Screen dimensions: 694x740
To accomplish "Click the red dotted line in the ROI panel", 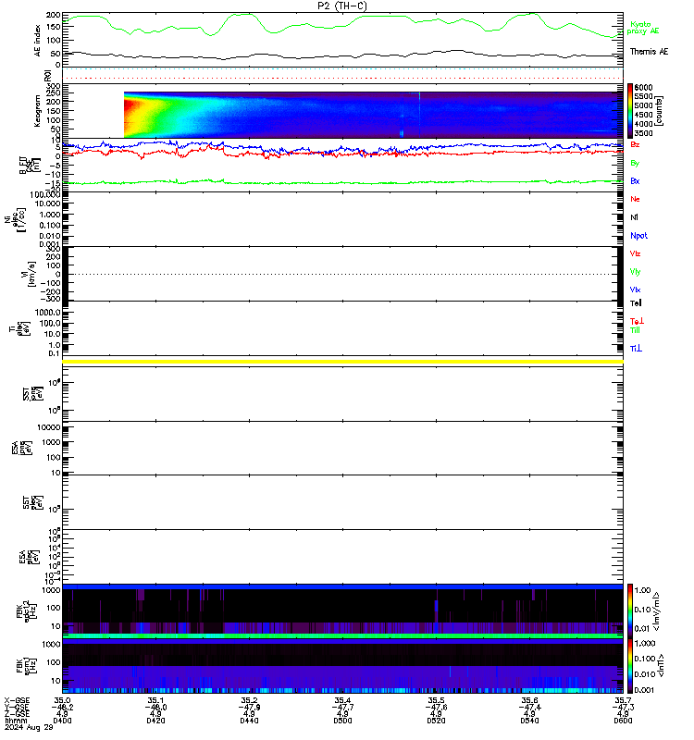I will pos(342,78).
